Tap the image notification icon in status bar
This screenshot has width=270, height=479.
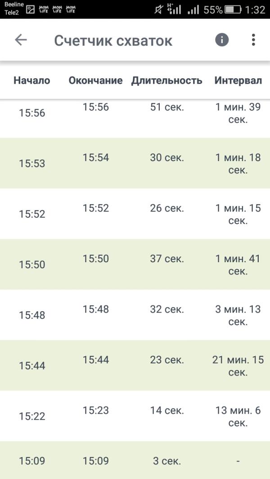click(30, 9)
